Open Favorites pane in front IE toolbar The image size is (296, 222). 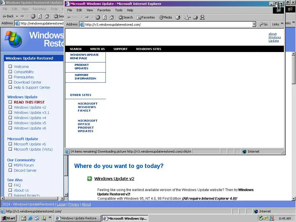click(x=146, y=17)
